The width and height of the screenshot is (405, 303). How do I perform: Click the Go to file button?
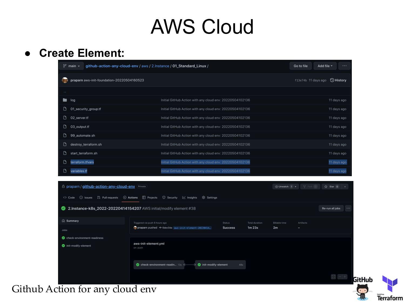point(301,66)
